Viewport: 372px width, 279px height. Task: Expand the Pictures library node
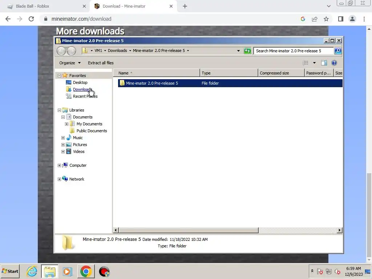[x=63, y=145]
